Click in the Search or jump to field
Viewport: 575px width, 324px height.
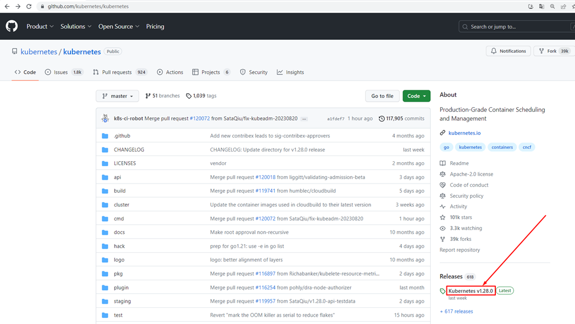(517, 26)
